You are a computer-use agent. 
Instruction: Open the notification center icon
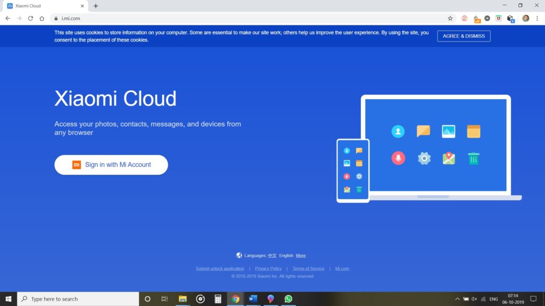tap(533, 299)
